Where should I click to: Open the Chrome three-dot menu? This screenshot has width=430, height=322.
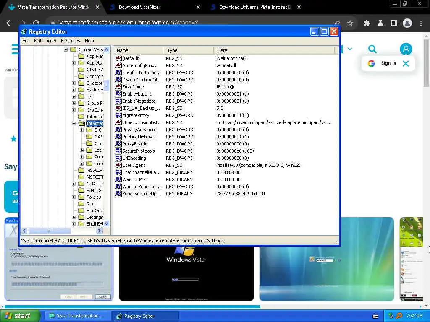pos(421,23)
